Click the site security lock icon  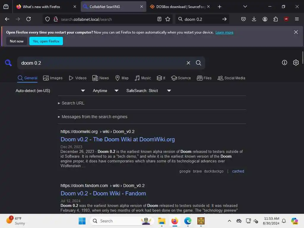tap(56, 19)
